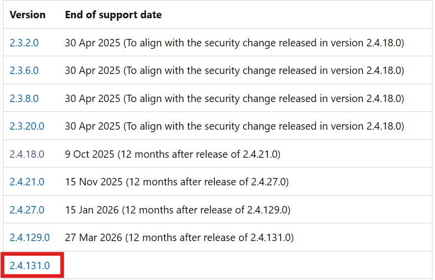Click the 9 Oct 2025 date cell

pos(173,154)
